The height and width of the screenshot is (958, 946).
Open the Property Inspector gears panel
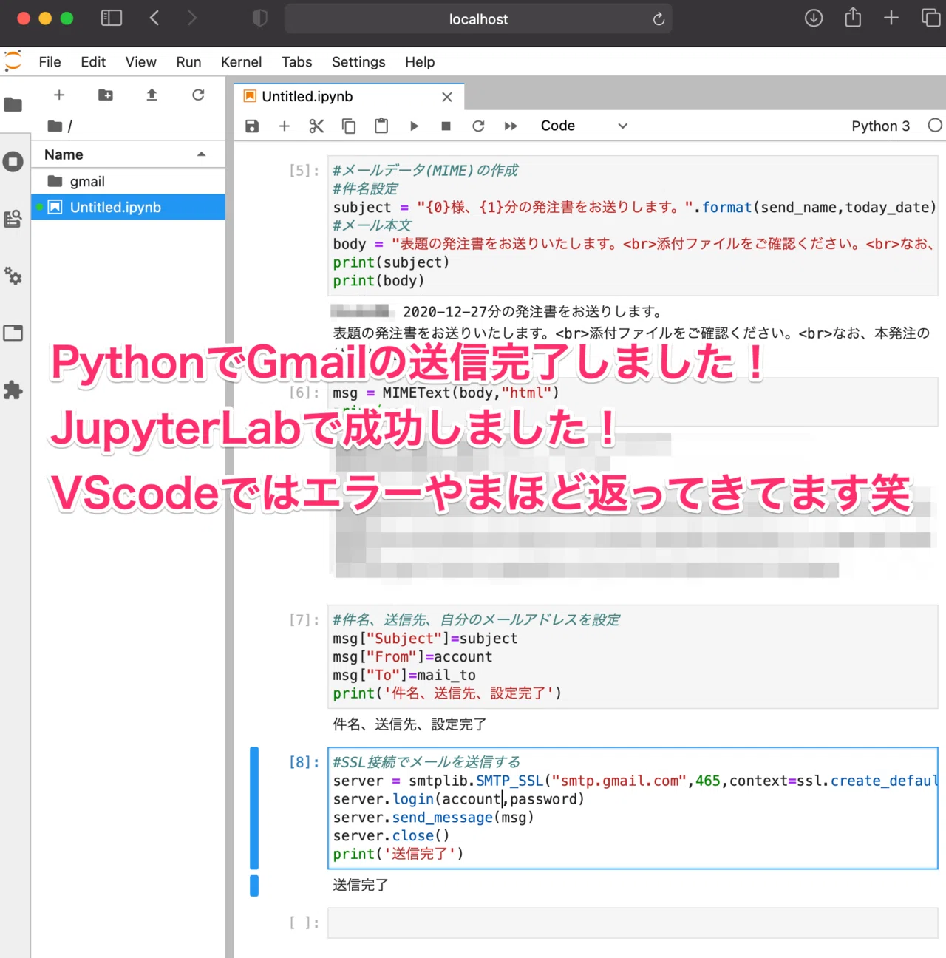coord(13,276)
